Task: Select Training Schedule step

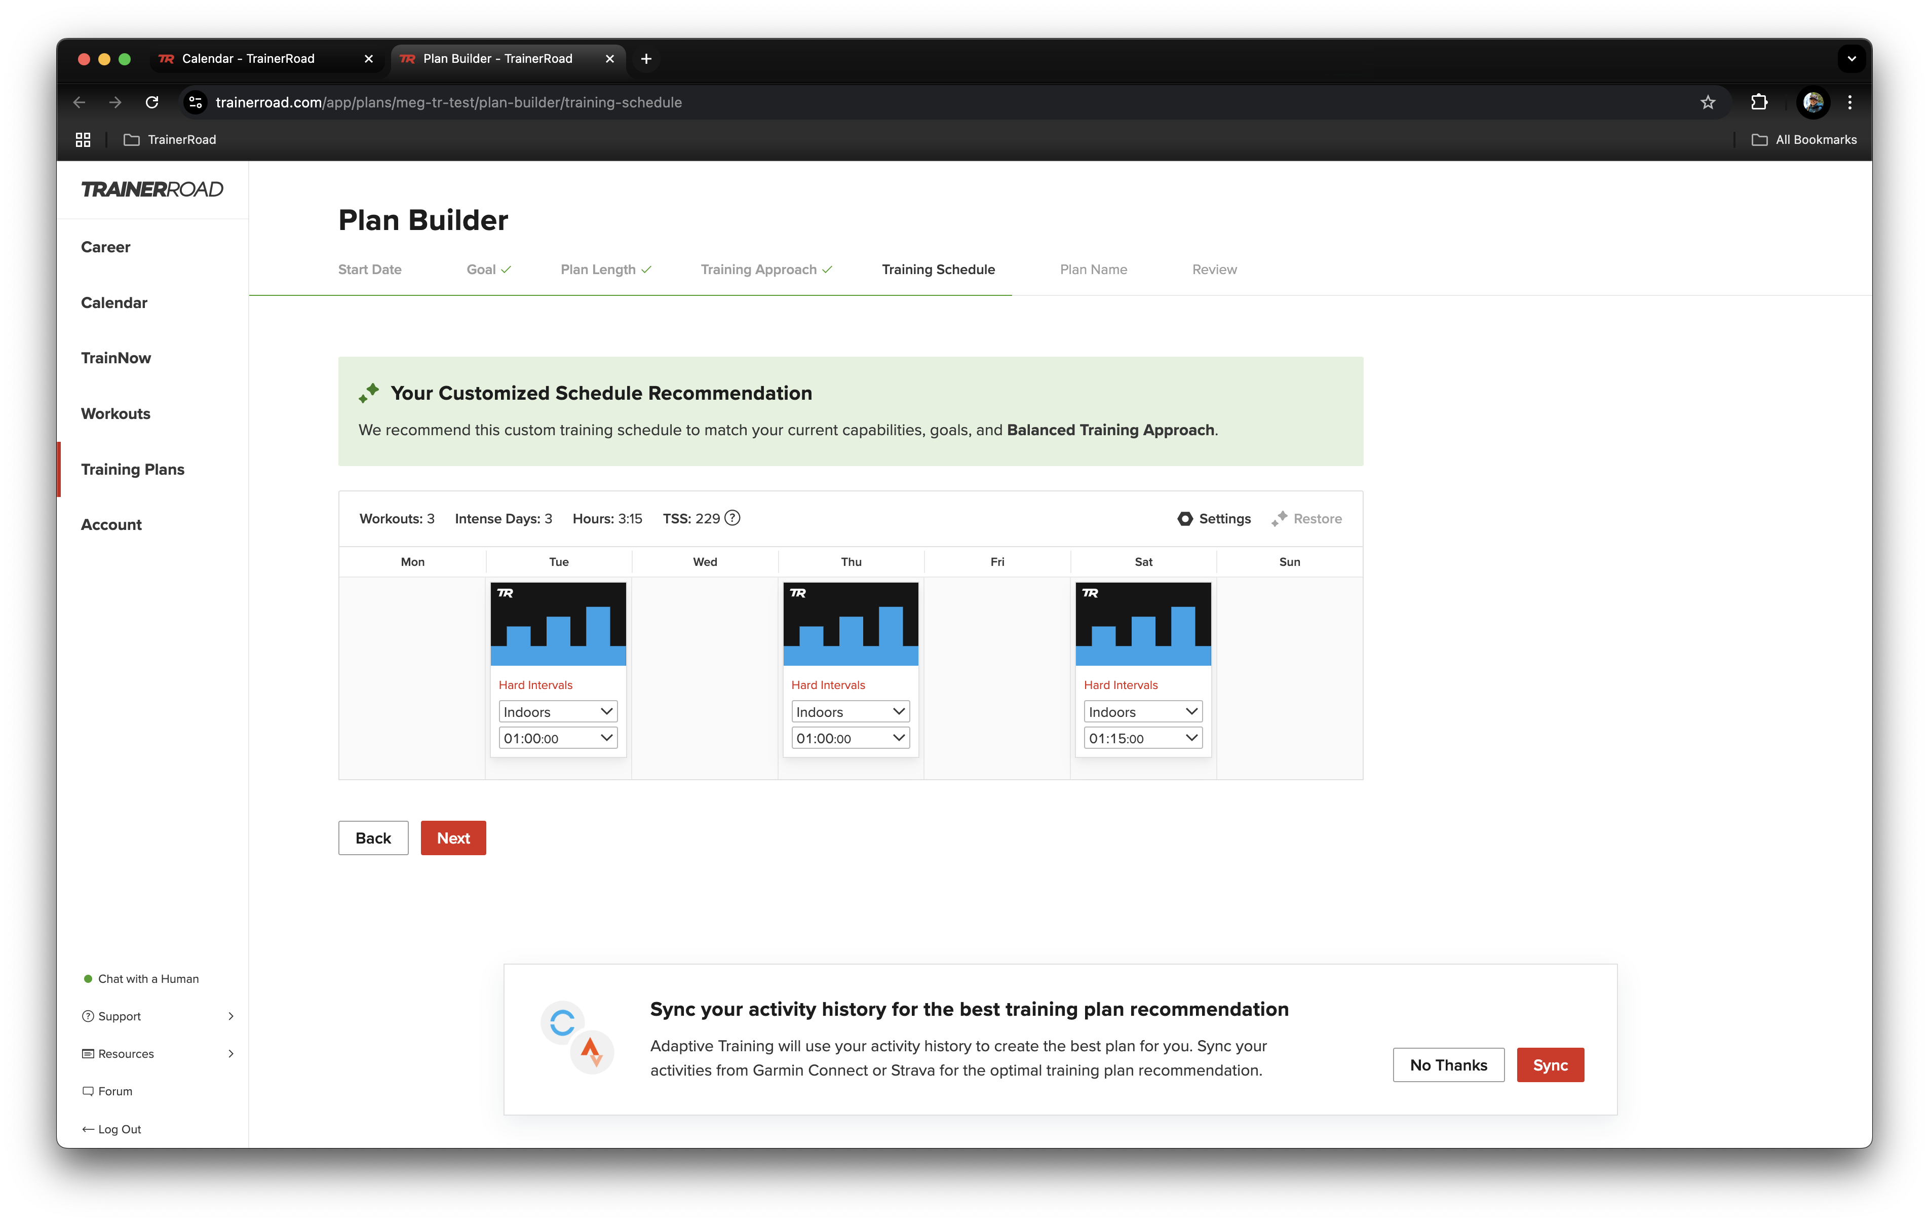Action: 938,270
